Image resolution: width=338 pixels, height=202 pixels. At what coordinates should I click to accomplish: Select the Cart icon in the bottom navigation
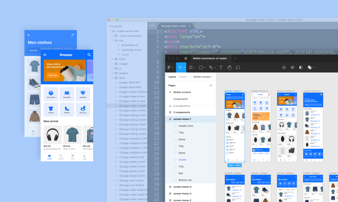coord(73,157)
